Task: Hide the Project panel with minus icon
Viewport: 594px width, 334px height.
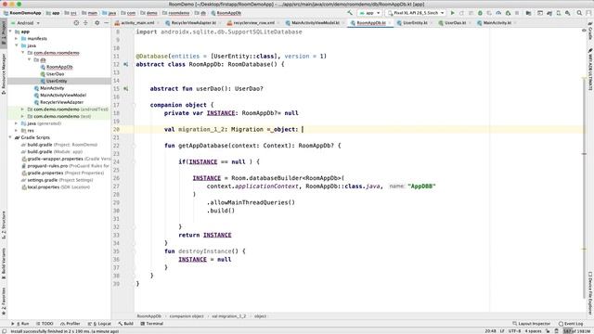Action: (x=107, y=23)
